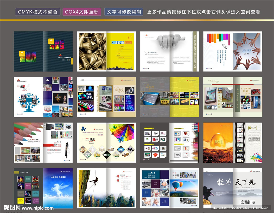The height and width of the screenshot is (213, 274).
Task: Select the 发光字 neon signage spread
Action: point(106,97)
